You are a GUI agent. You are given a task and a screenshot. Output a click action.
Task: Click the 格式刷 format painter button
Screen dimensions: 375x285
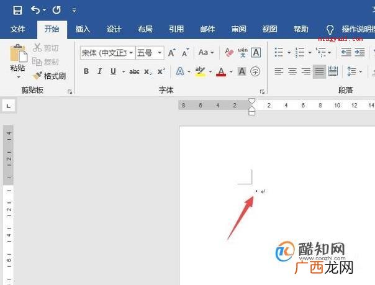point(49,76)
